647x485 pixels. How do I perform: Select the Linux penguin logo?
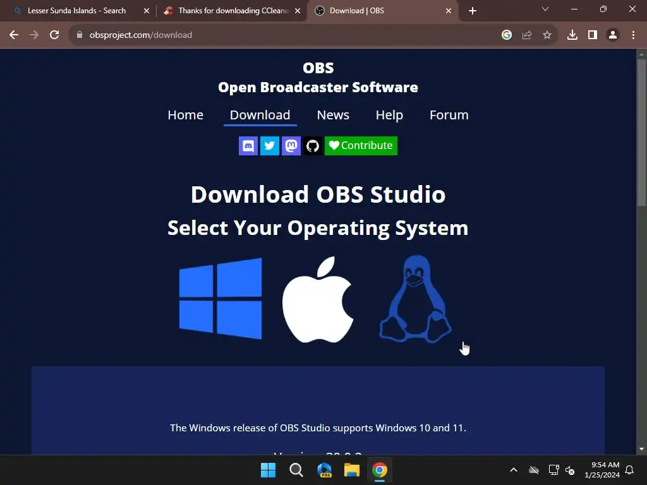[x=415, y=299]
